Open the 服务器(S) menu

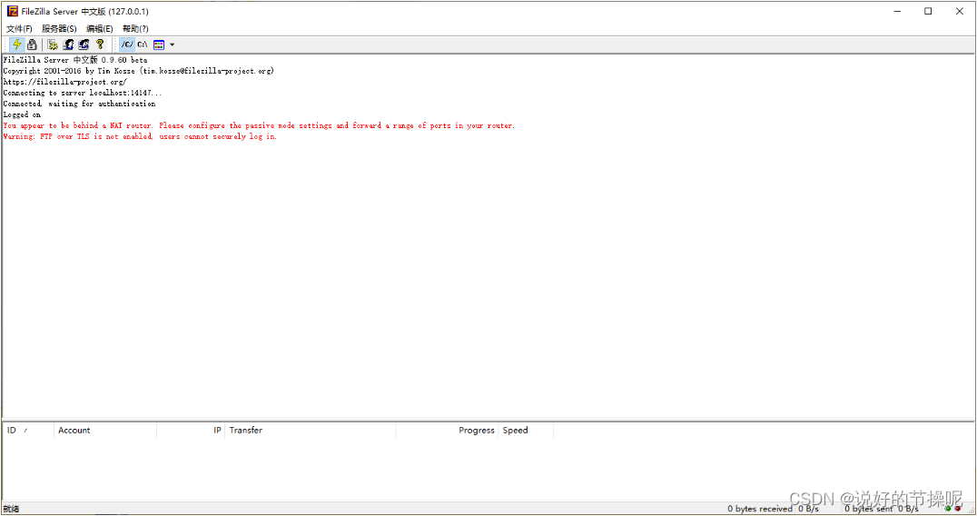point(59,29)
